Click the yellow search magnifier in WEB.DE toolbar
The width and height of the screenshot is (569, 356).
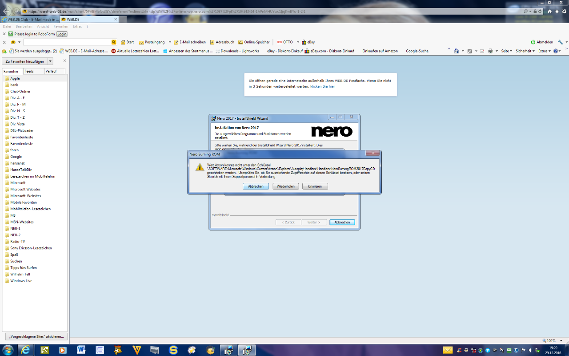[114, 42]
